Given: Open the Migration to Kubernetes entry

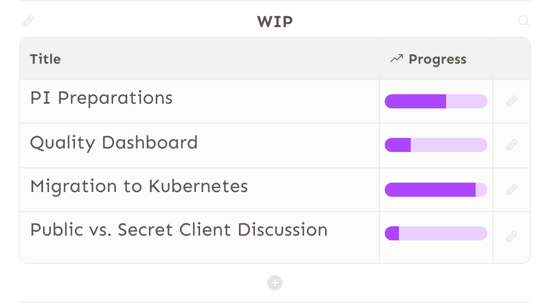Looking at the screenshot, I should tap(139, 186).
